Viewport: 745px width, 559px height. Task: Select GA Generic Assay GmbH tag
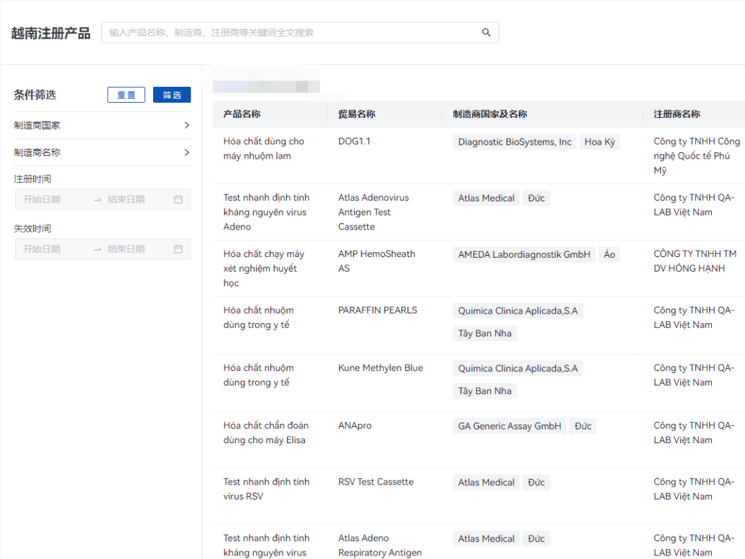[509, 426]
